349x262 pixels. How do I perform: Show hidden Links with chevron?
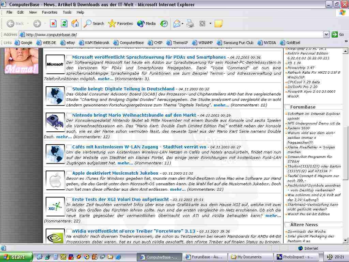pos(346,41)
